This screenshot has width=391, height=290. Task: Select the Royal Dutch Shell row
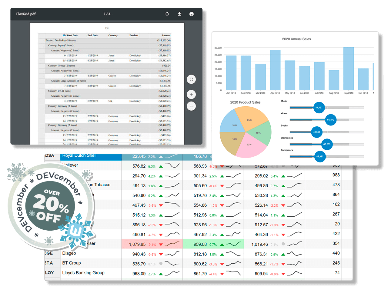click(x=79, y=156)
